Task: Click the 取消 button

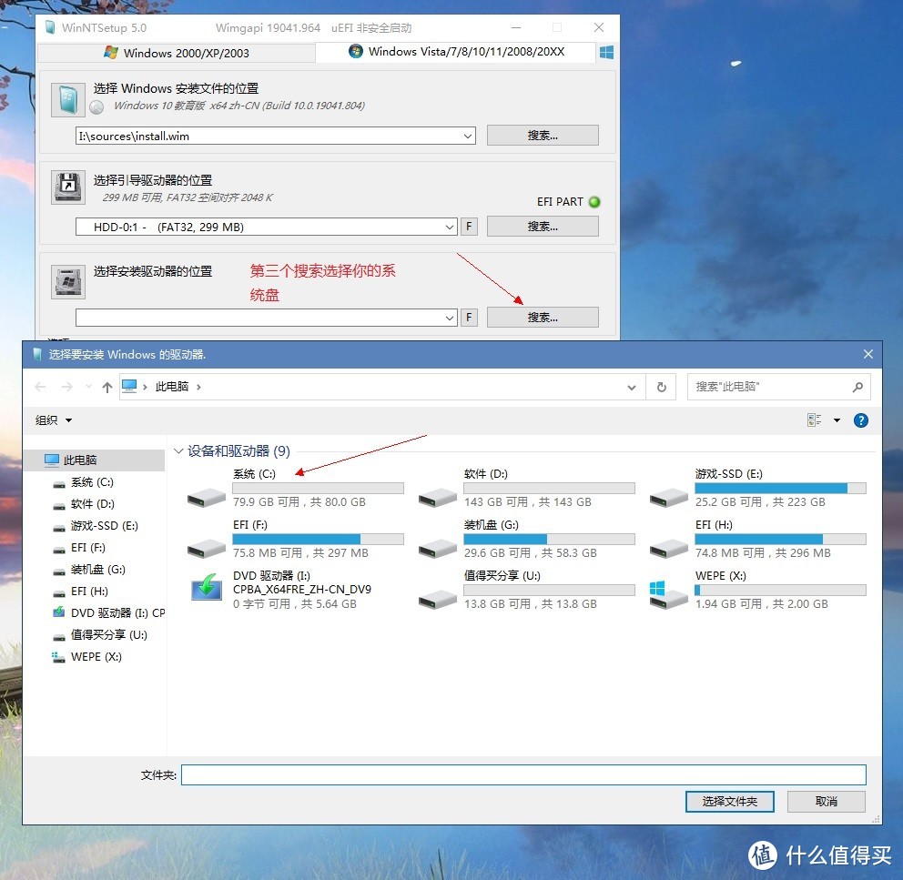Action: click(826, 802)
